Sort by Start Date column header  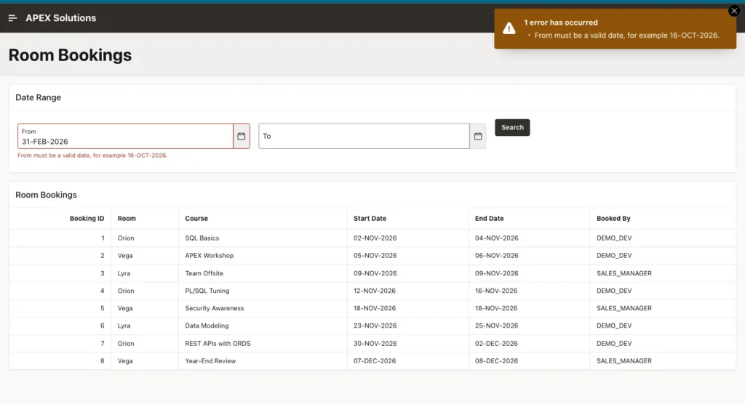click(x=370, y=219)
